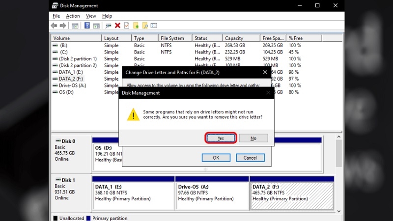The width and height of the screenshot is (393, 221).
Task: Click the scrollbar up arrow in disk pane
Action: point(339,137)
